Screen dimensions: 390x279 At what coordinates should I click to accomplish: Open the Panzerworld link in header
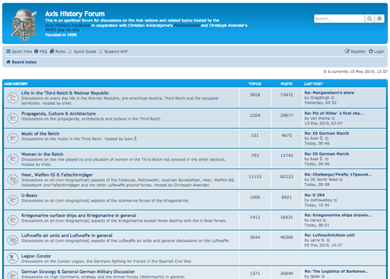tap(186, 25)
